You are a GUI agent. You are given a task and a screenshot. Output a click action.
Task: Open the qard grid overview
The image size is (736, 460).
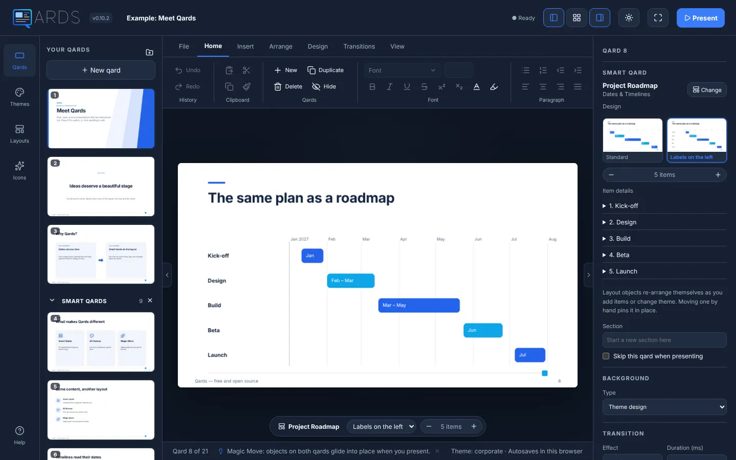577,18
